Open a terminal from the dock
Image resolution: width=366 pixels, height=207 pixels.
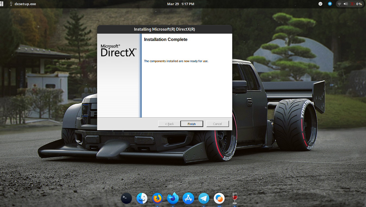[x=126, y=198]
